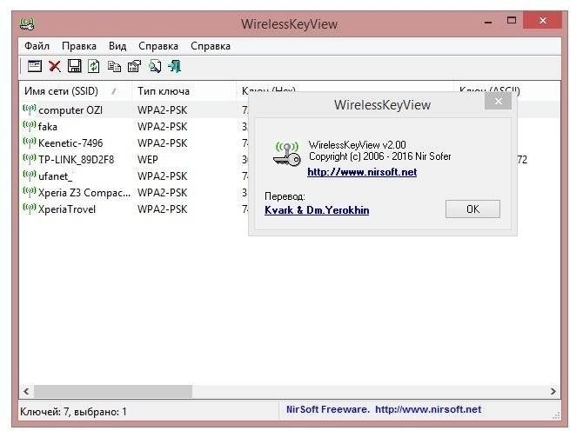583x444 pixels.
Task: Open the Правка menu
Action: (x=79, y=46)
